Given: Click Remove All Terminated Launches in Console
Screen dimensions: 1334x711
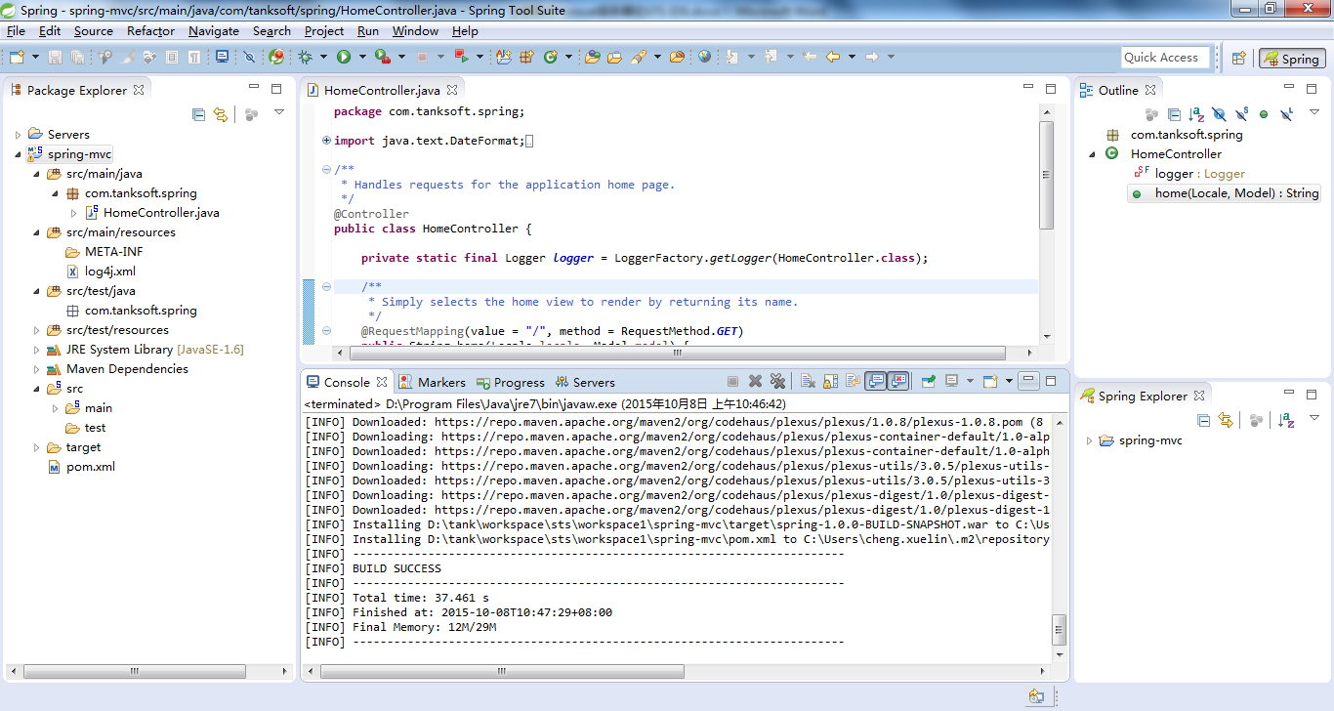Looking at the screenshot, I should [777, 381].
